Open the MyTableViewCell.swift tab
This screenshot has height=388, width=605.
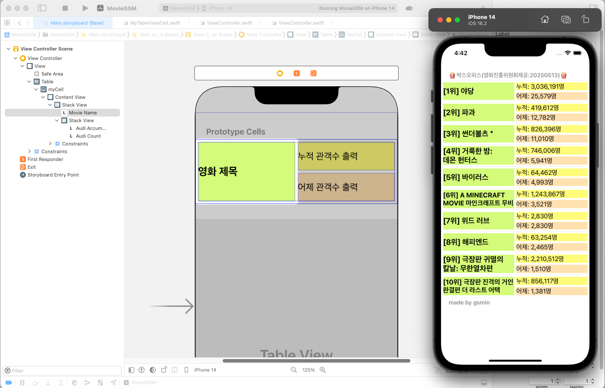click(152, 23)
